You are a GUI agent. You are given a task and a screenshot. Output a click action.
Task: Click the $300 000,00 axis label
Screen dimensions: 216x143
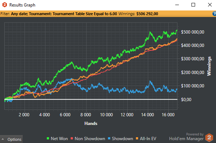pos(193,59)
